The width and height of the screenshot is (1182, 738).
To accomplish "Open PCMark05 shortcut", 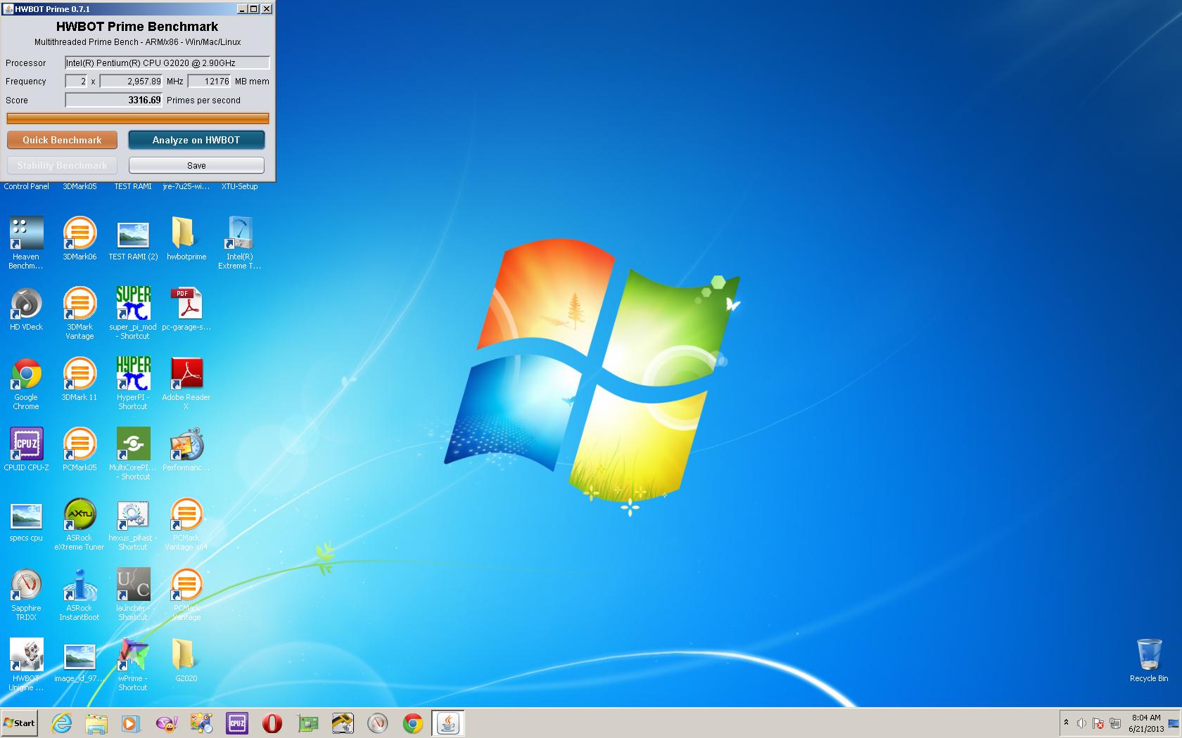I will click(x=80, y=449).
